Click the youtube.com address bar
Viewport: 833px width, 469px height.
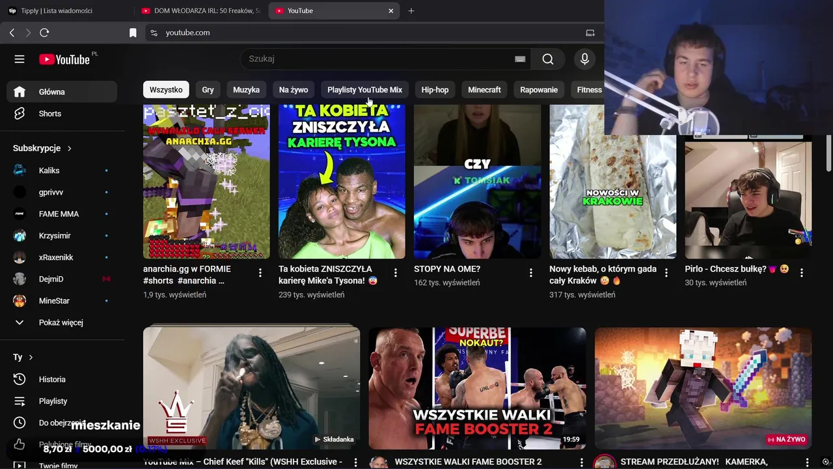pyautogui.click(x=364, y=33)
